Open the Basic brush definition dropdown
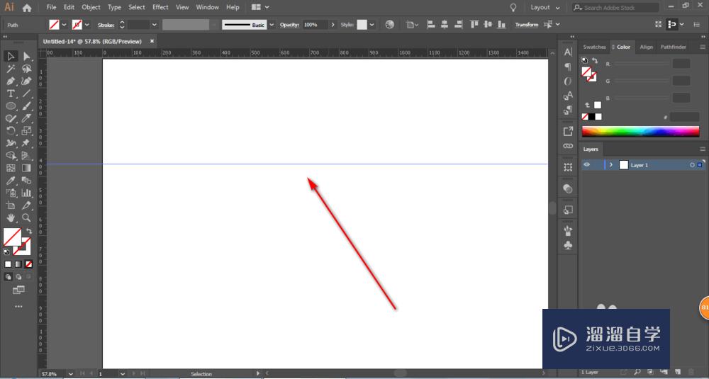Viewport: 709px width, 379px height. click(272, 25)
